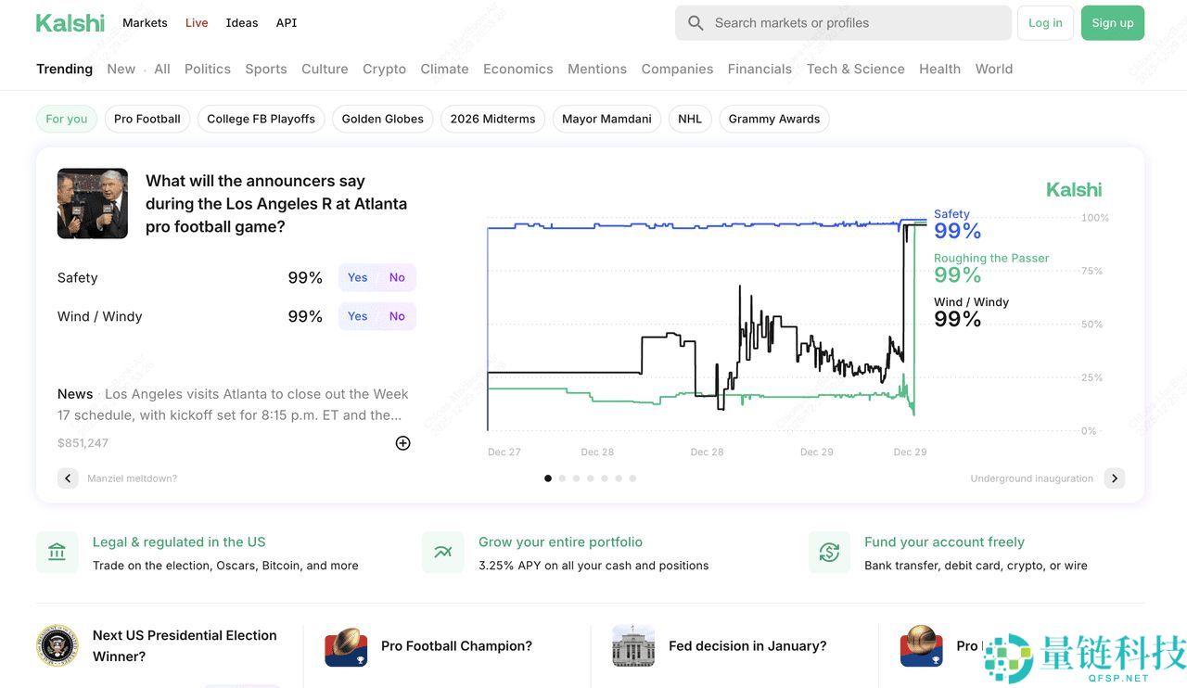Open the Pro Football Champion football icon
Viewport: 1187px width, 688px height.
[346, 645]
